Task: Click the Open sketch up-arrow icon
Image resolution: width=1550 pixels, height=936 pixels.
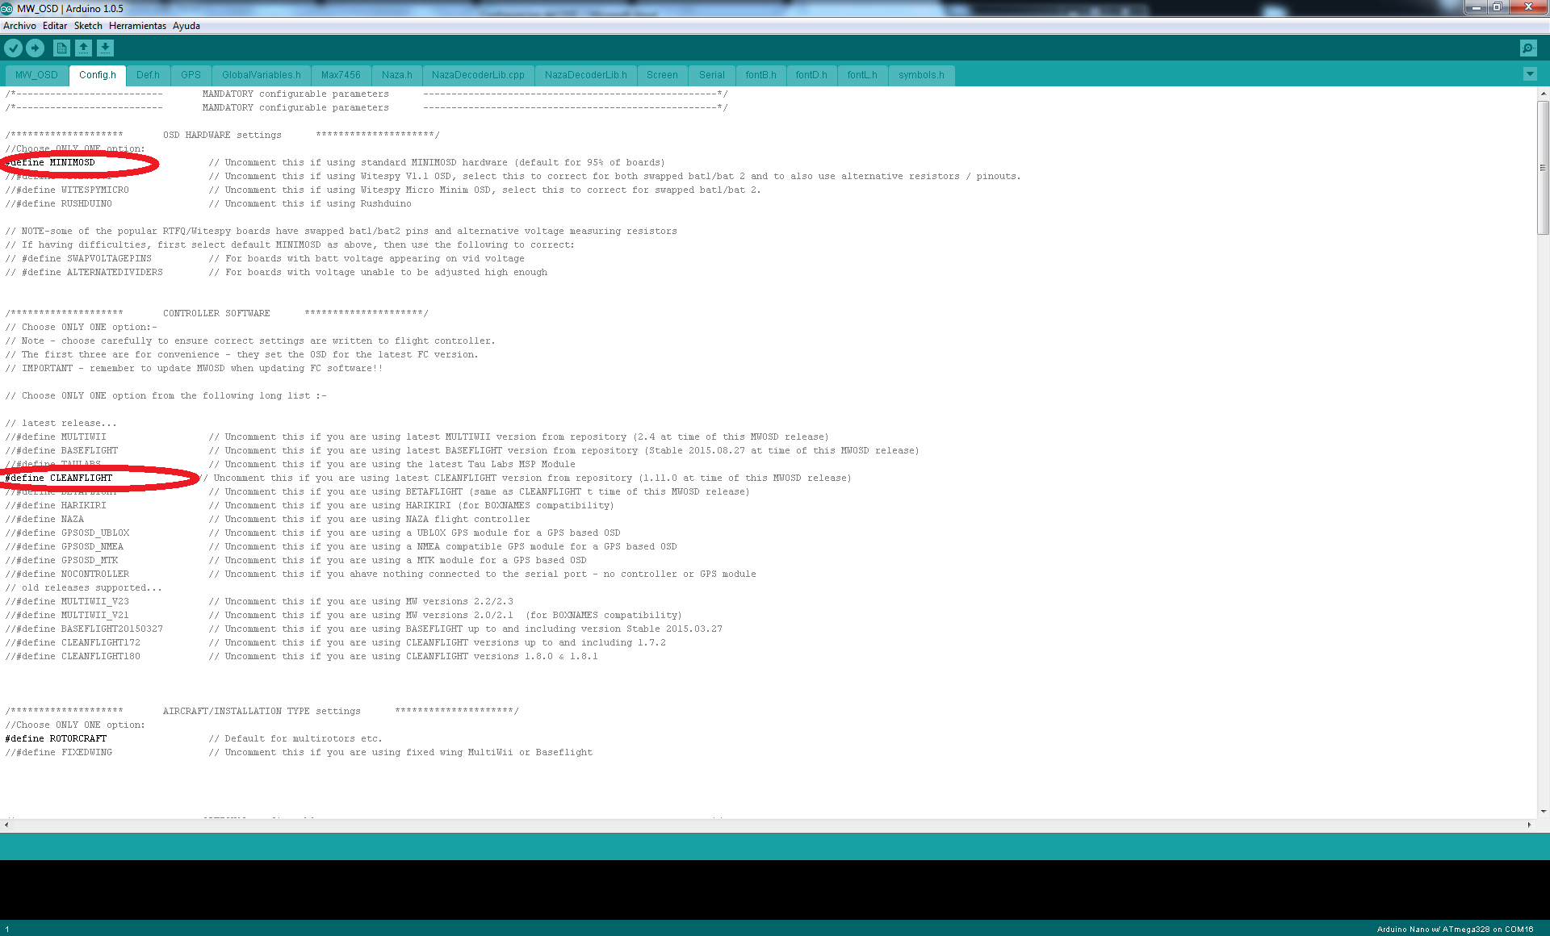Action: tap(83, 48)
